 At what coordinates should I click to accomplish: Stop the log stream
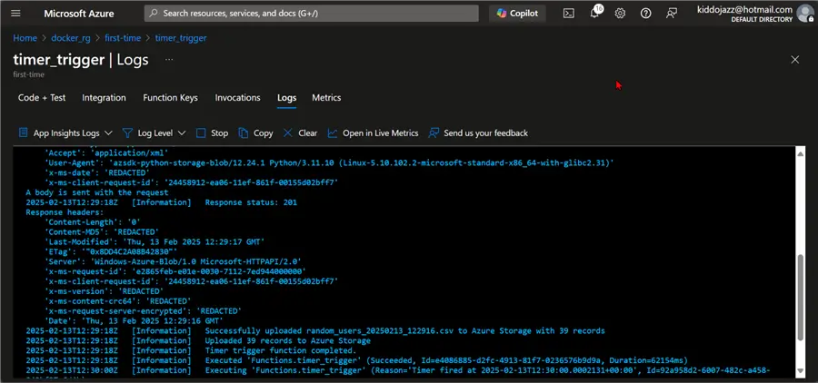[x=213, y=133]
